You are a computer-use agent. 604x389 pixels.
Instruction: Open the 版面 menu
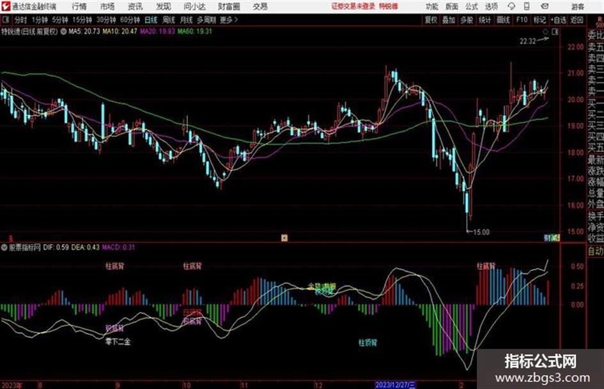click(x=451, y=6)
